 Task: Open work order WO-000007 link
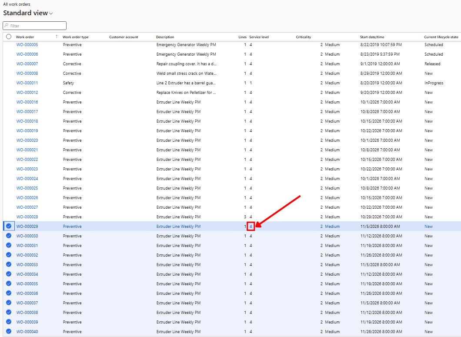pyautogui.click(x=27, y=64)
